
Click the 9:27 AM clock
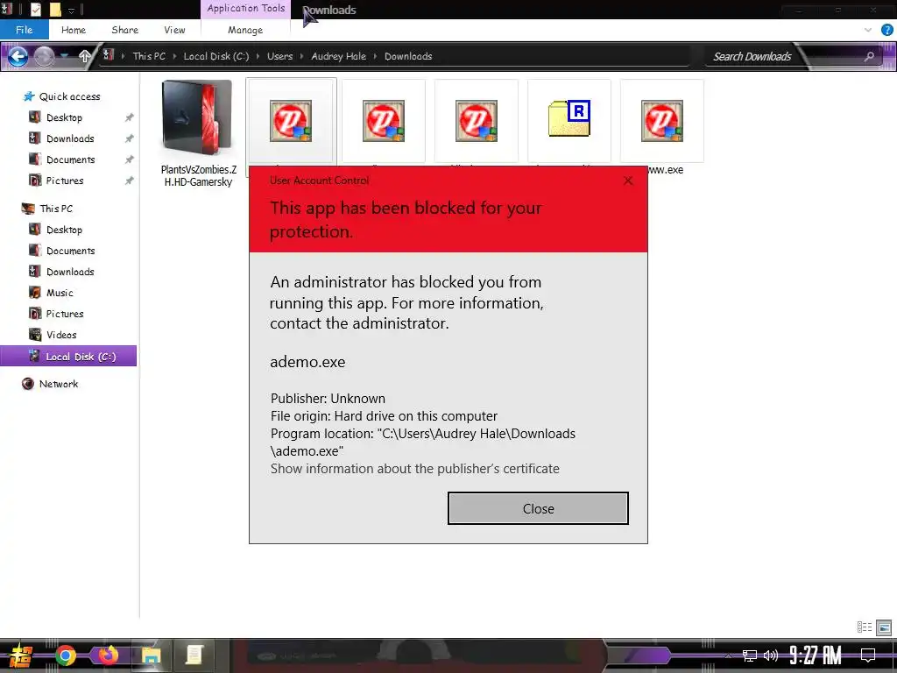[x=816, y=655]
